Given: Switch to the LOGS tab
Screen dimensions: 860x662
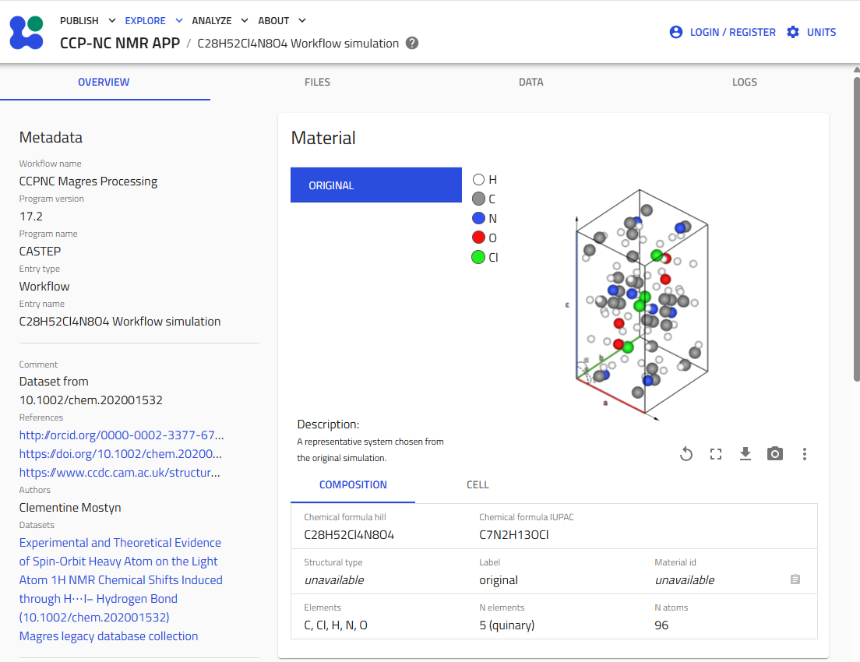Looking at the screenshot, I should [744, 83].
